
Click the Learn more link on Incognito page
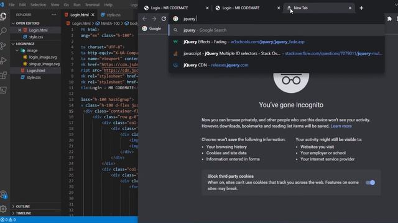341,126
